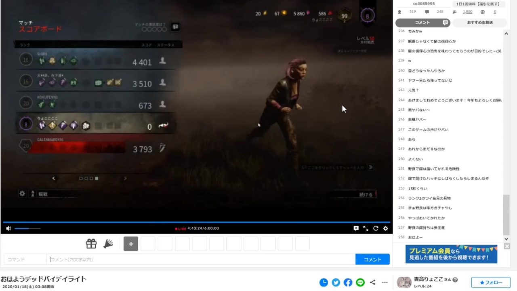The image size is (517, 291).
Task: Click the comment tab speech icon
Action: click(445, 23)
